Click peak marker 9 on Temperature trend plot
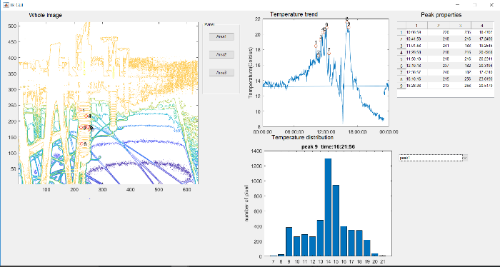Image resolution: width=500 pixels, height=267 pixels. tap(349, 27)
